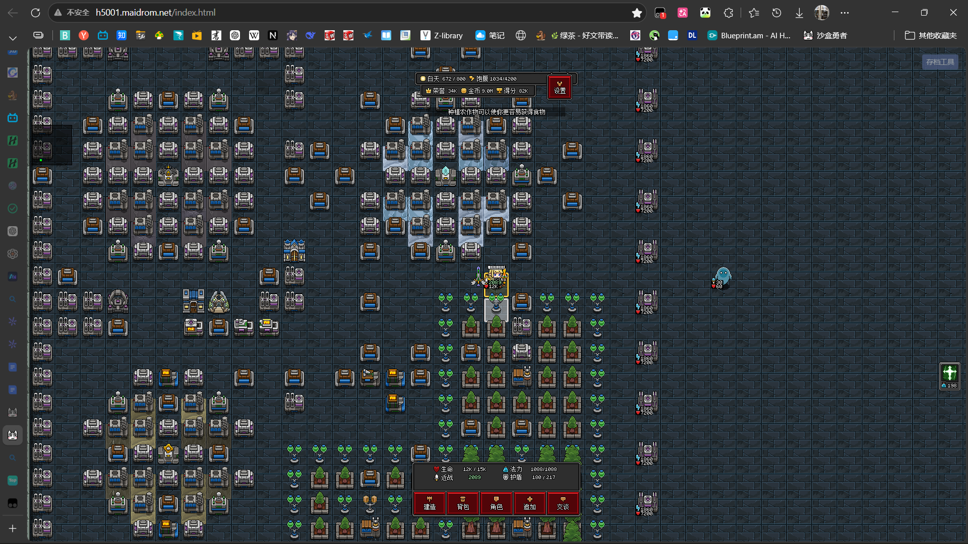
Task: Click the 饱腹 1034/4200 hunger value
Action: (x=493, y=79)
